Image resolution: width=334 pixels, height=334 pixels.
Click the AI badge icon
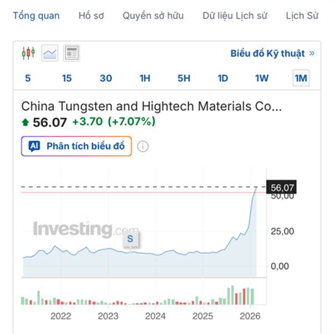pyautogui.click(x=34, y=146)
